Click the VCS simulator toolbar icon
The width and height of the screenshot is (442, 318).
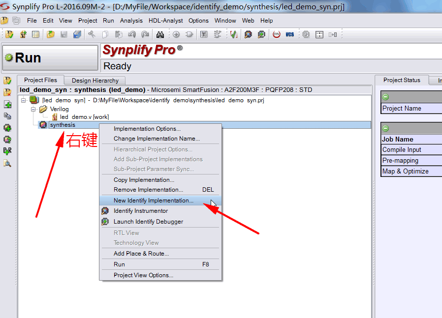290,34
